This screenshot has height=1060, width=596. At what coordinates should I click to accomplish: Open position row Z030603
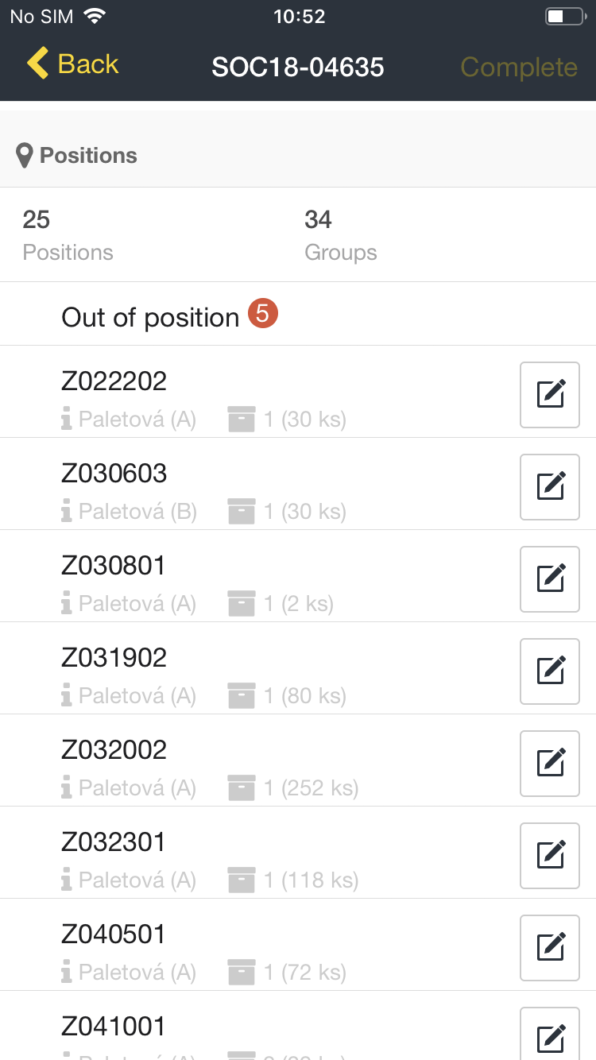click(238, 484)
